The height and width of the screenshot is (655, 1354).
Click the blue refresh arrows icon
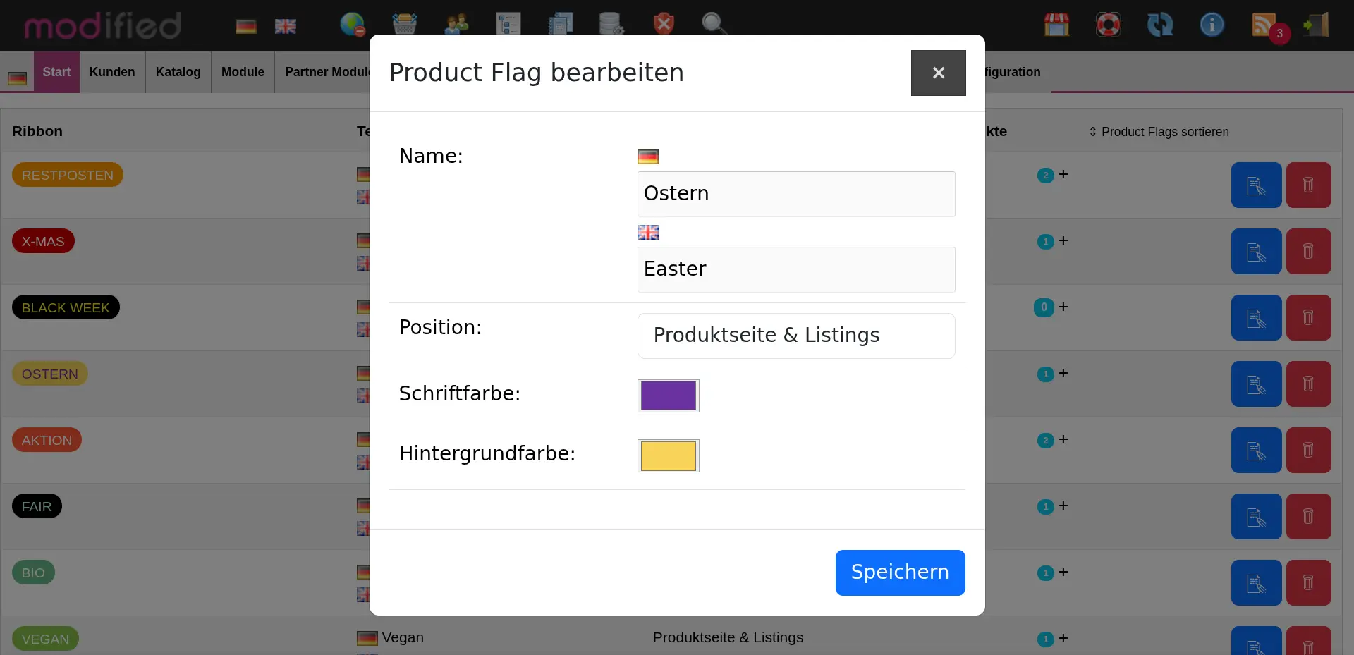(x=1159, y=25)
